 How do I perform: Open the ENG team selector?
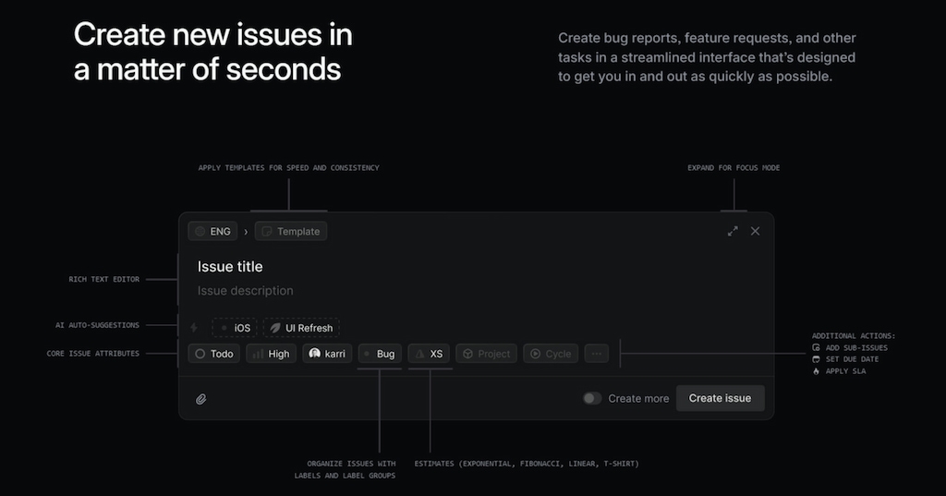coord(212,231)
